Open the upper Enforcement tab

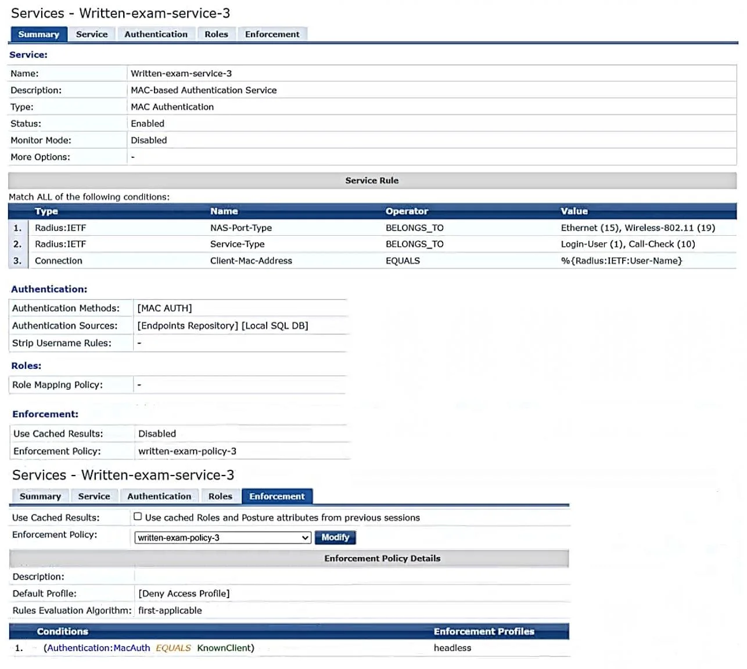point(272,34)
